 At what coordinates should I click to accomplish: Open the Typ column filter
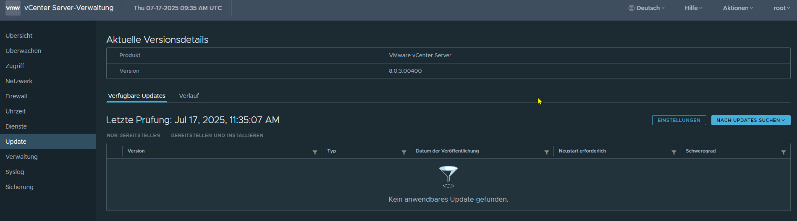click(404, 152)
